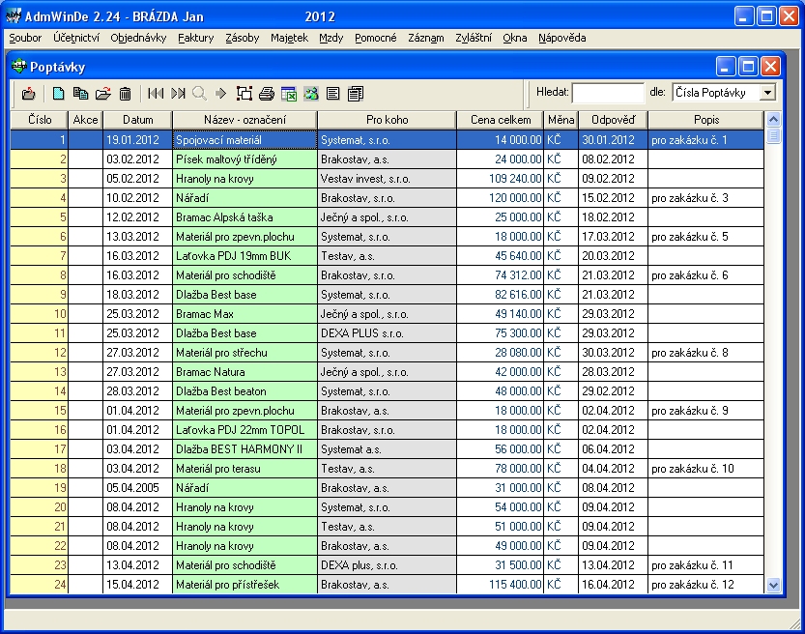The image size is (805, 634).
Task: Click the cell 'DEXA PLUS s.r.o.'
Action: [388, 333]
